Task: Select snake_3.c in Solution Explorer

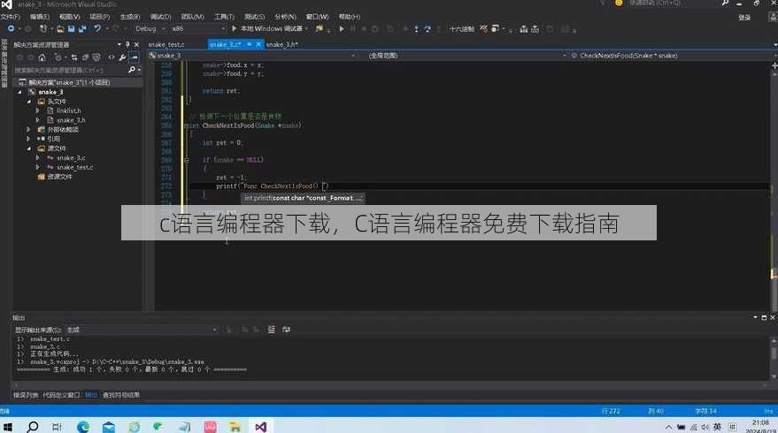Action: click(x=71, y=158)
